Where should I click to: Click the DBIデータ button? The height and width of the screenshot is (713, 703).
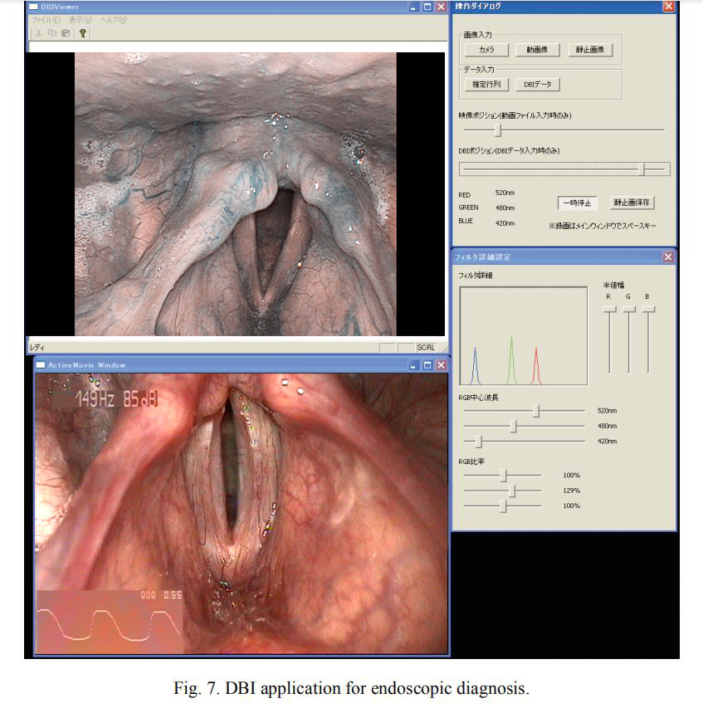538,84
